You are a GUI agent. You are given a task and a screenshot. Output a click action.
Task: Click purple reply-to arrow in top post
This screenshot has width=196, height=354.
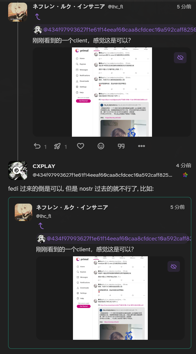pyautogui.click(x=38, y=17)
